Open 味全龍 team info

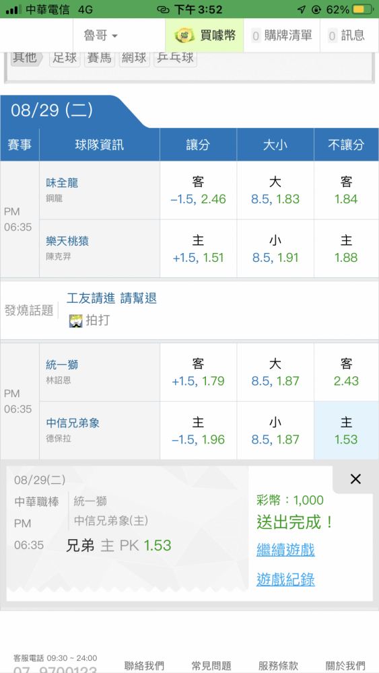(62, 183)
